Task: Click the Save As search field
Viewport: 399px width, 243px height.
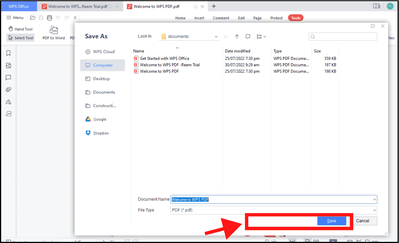Action: [x=343, y=37]
